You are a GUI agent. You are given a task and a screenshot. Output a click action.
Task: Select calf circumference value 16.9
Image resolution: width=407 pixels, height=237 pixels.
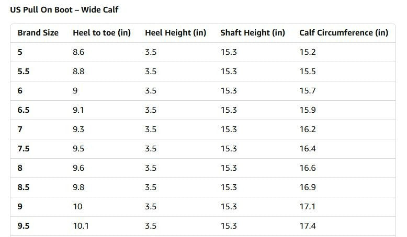coord(308,187)
